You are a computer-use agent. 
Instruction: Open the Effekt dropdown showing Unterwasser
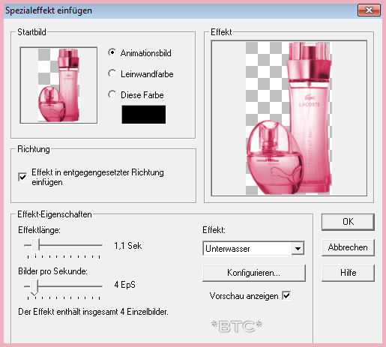point(253,248)
